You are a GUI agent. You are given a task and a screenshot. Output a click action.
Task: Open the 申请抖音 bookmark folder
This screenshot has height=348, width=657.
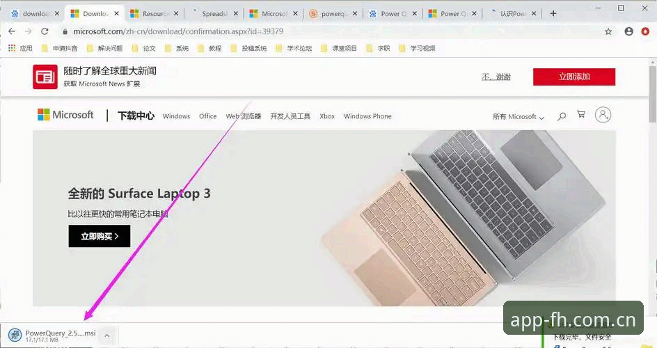(x=59, y=48)
